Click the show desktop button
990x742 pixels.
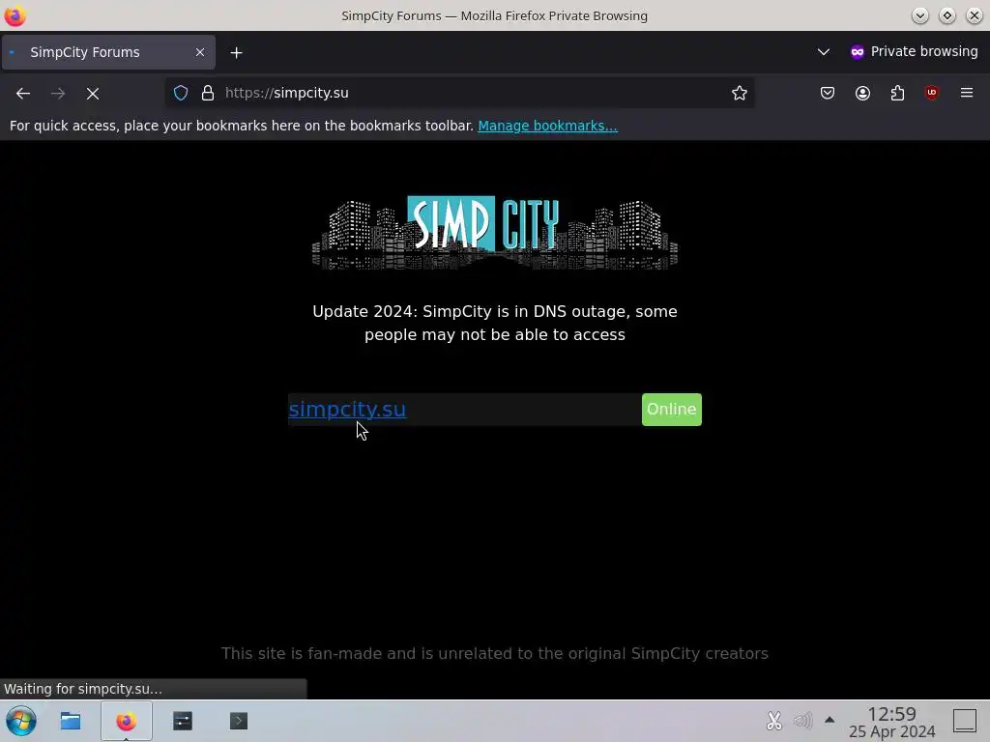[965, 721]
